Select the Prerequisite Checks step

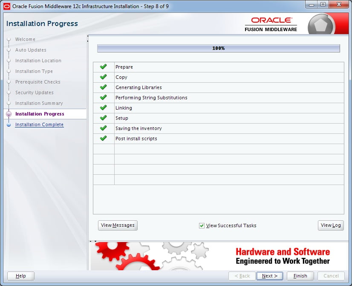[x=38, y=82]
